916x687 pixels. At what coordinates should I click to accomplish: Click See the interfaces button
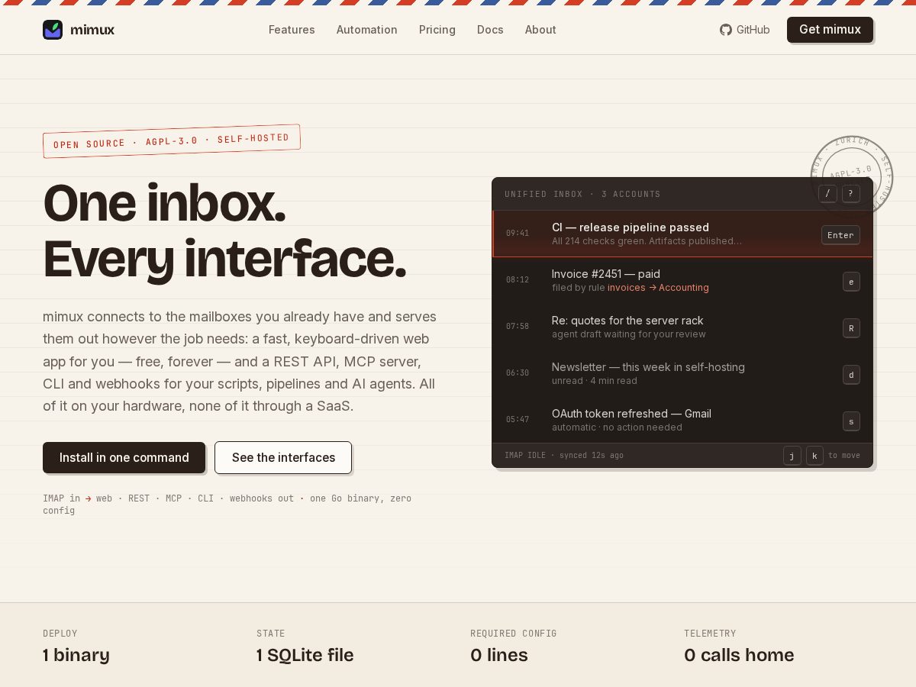pyautogui.click(x=283, y=457)
